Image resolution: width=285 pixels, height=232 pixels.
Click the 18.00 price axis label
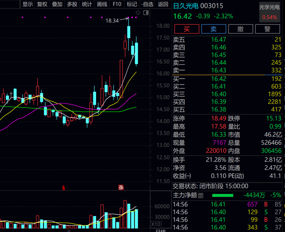point(163,26)
